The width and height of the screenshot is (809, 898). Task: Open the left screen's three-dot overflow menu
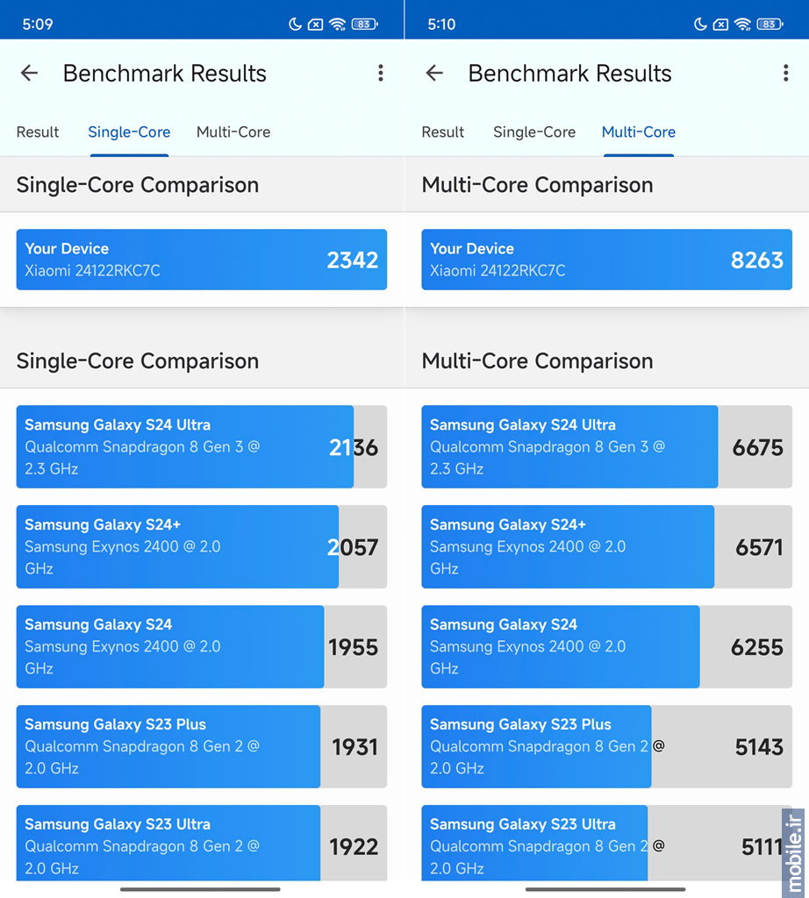(x=381, y=74)
